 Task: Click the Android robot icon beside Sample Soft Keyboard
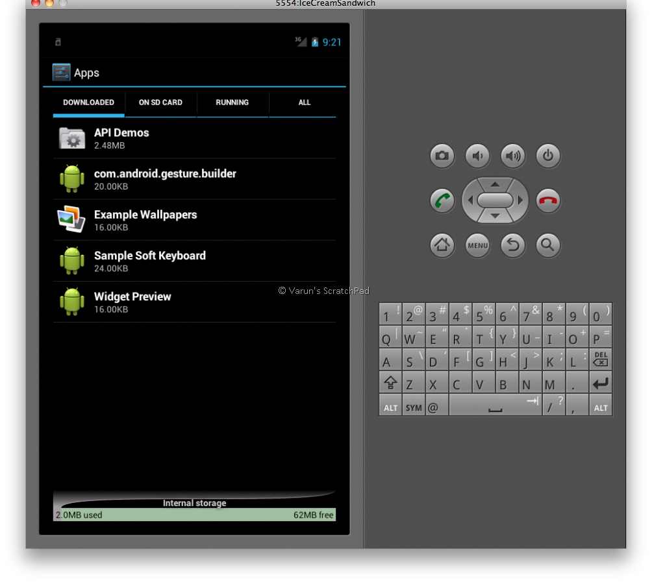(x=72, y=261)
